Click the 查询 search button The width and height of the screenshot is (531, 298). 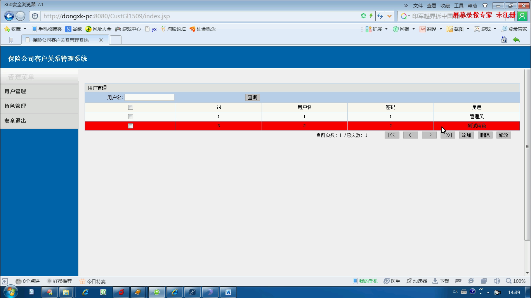253,97
